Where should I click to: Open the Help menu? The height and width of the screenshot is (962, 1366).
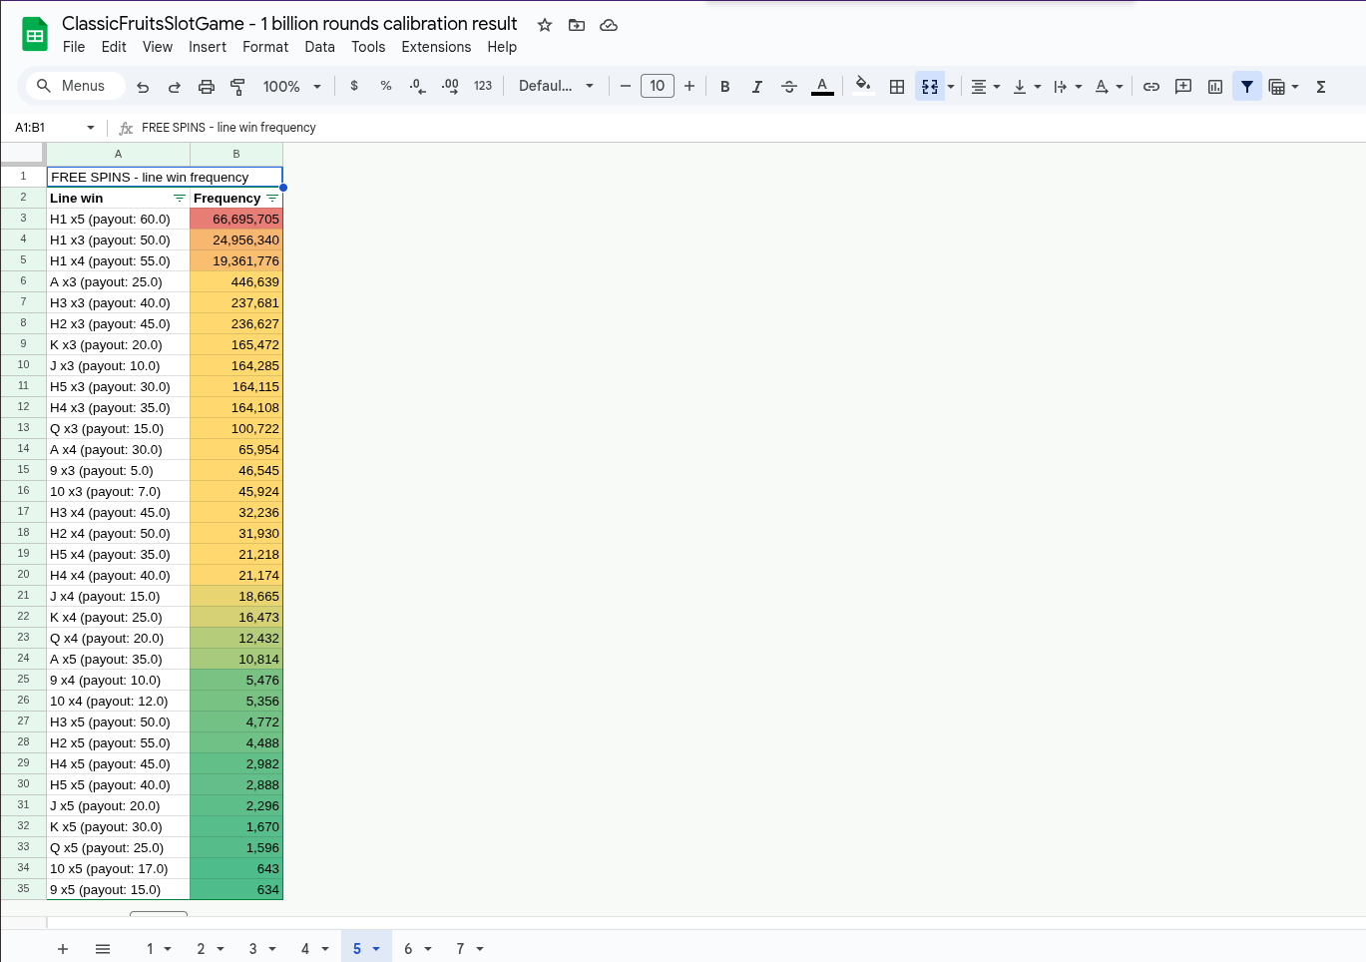[x=502, y=47]
